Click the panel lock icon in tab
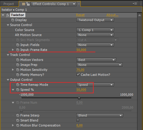The width and height of the screenshot is (143, 130). point(28,4)
